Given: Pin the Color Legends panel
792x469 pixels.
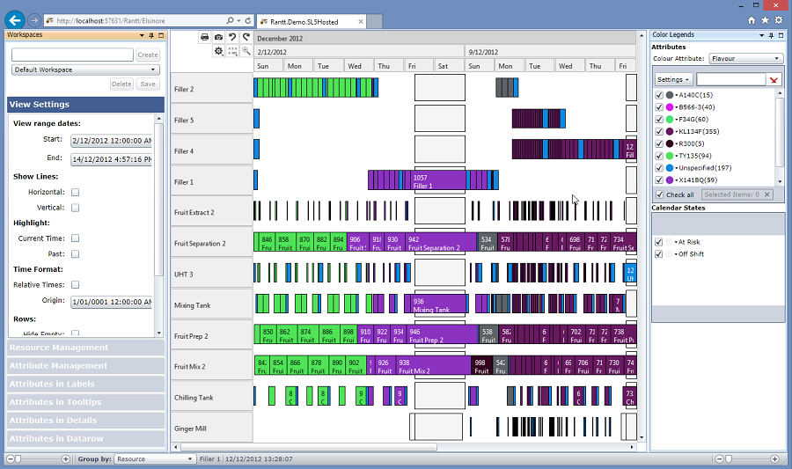Looking at the screenshot, I should [771, 35].
